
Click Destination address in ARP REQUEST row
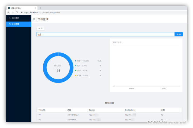(131, 115)
